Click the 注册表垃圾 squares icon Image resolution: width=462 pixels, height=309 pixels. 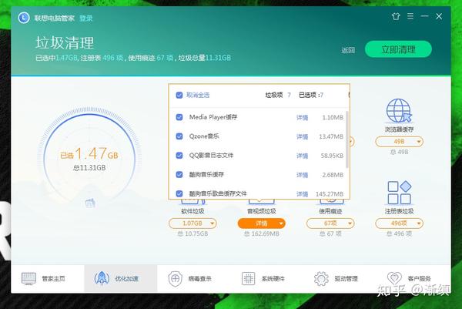399,193
